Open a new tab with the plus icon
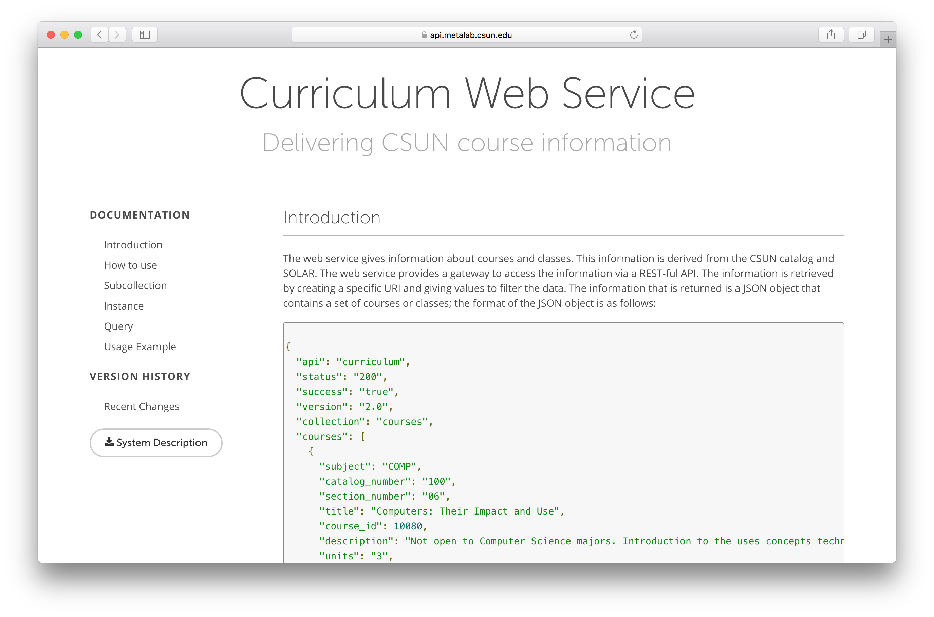Image resolution: width=934 pixels, height=617 pixels. coord(888,39)
